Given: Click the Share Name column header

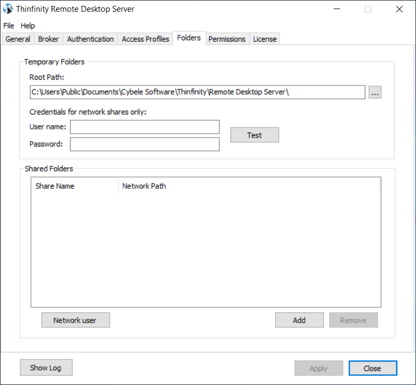Looking at the screenshot, I should 74,186.
